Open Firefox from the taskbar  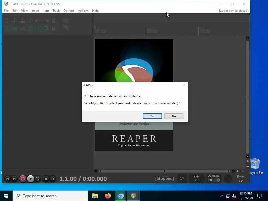click(x=108, y=196)
